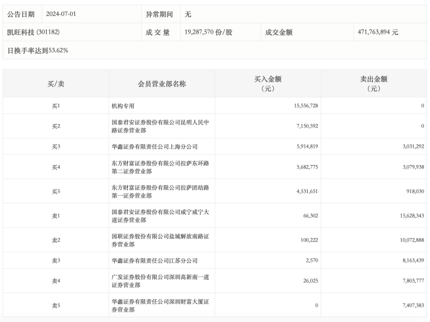Click 华鑫证券有限责任公司上海分公司
Image resolution: width=430 pixels, height=322 pixels.
pos(154,147)
